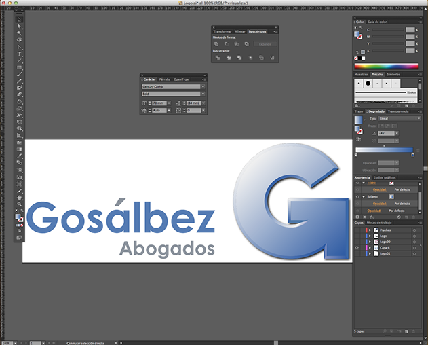
Task: Click the gradient fill preview swatch
Action: pyautogui.click(x=358, y=120)
